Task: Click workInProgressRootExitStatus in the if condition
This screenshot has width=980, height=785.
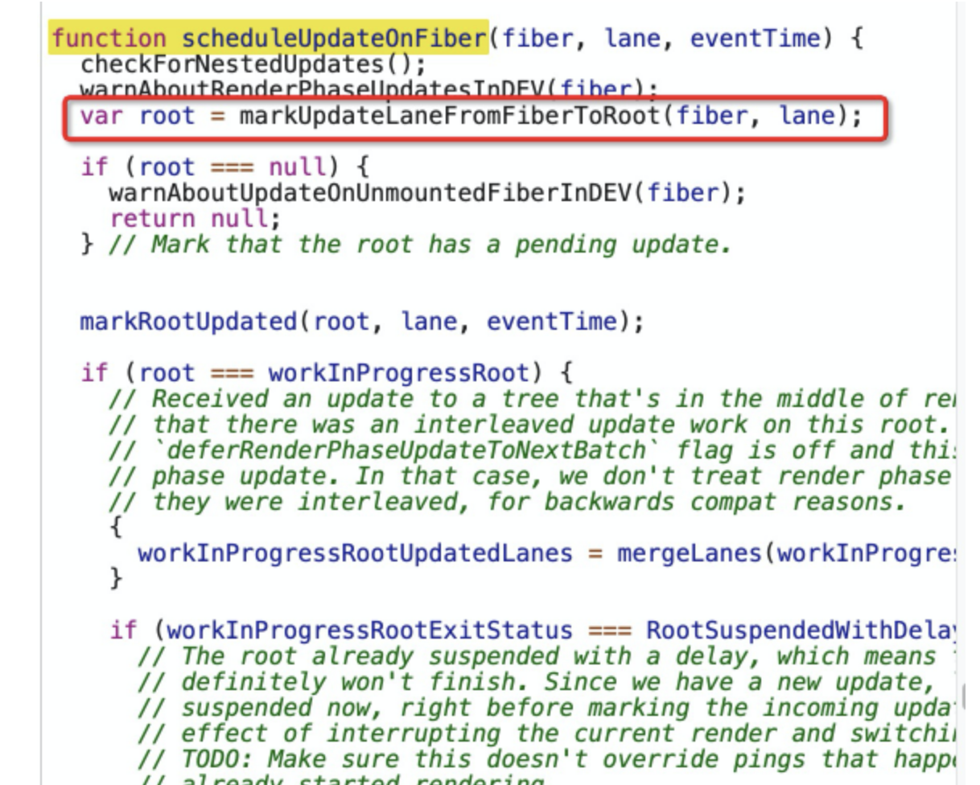Action: pyautogui.click(x=369, y=631)
